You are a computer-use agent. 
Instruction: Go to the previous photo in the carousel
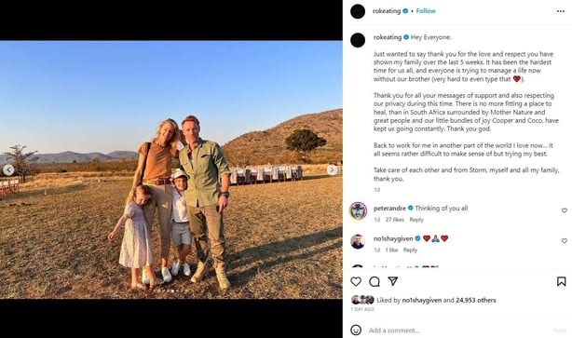8,169
